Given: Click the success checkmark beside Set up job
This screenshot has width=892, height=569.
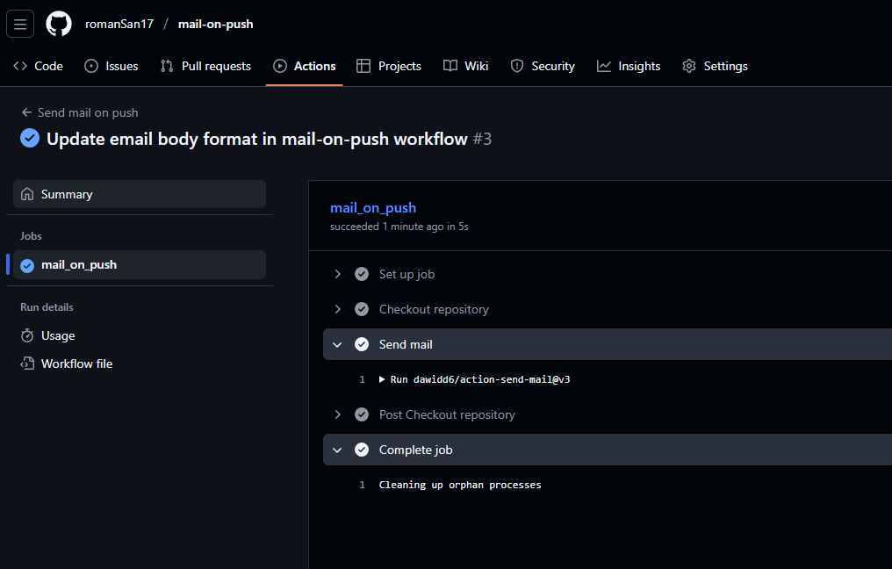Looking at the screenshot, I should [x=361, y=274].
